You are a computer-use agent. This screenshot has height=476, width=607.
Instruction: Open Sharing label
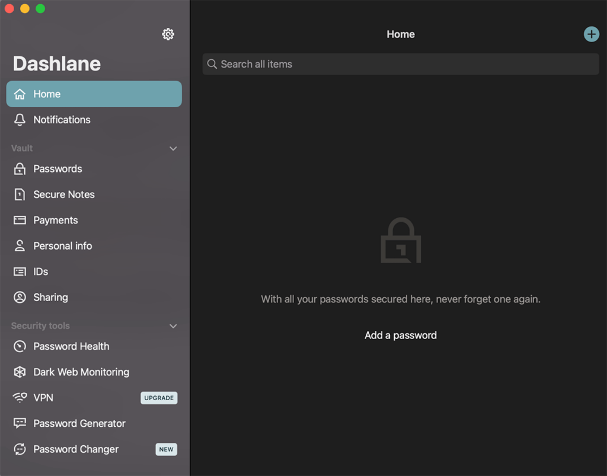51,297
